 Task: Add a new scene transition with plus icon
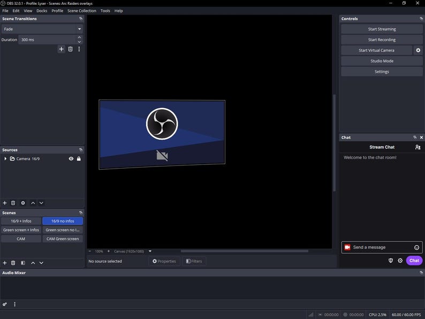pyautogui.click(x=61, y=49)
